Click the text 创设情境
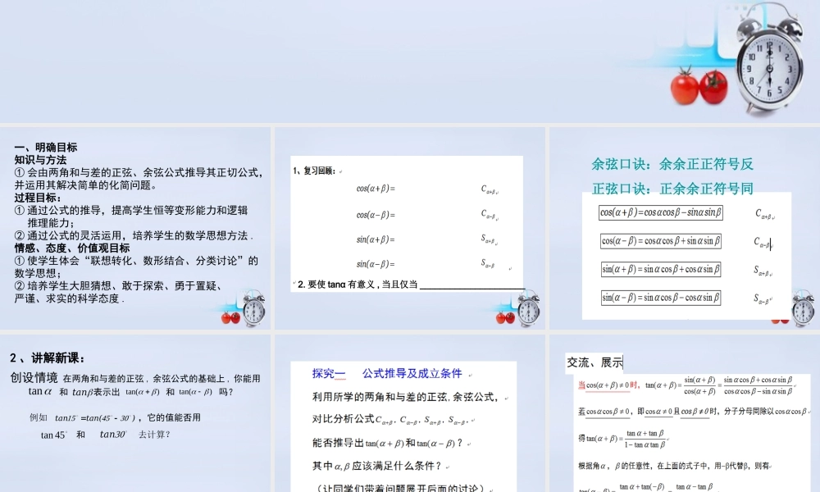The image size is (820, 492). pos(34,377)
